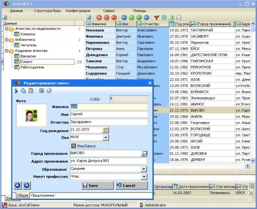Collapse the Агенство по недвижимости node

click(x=7, y=29)
